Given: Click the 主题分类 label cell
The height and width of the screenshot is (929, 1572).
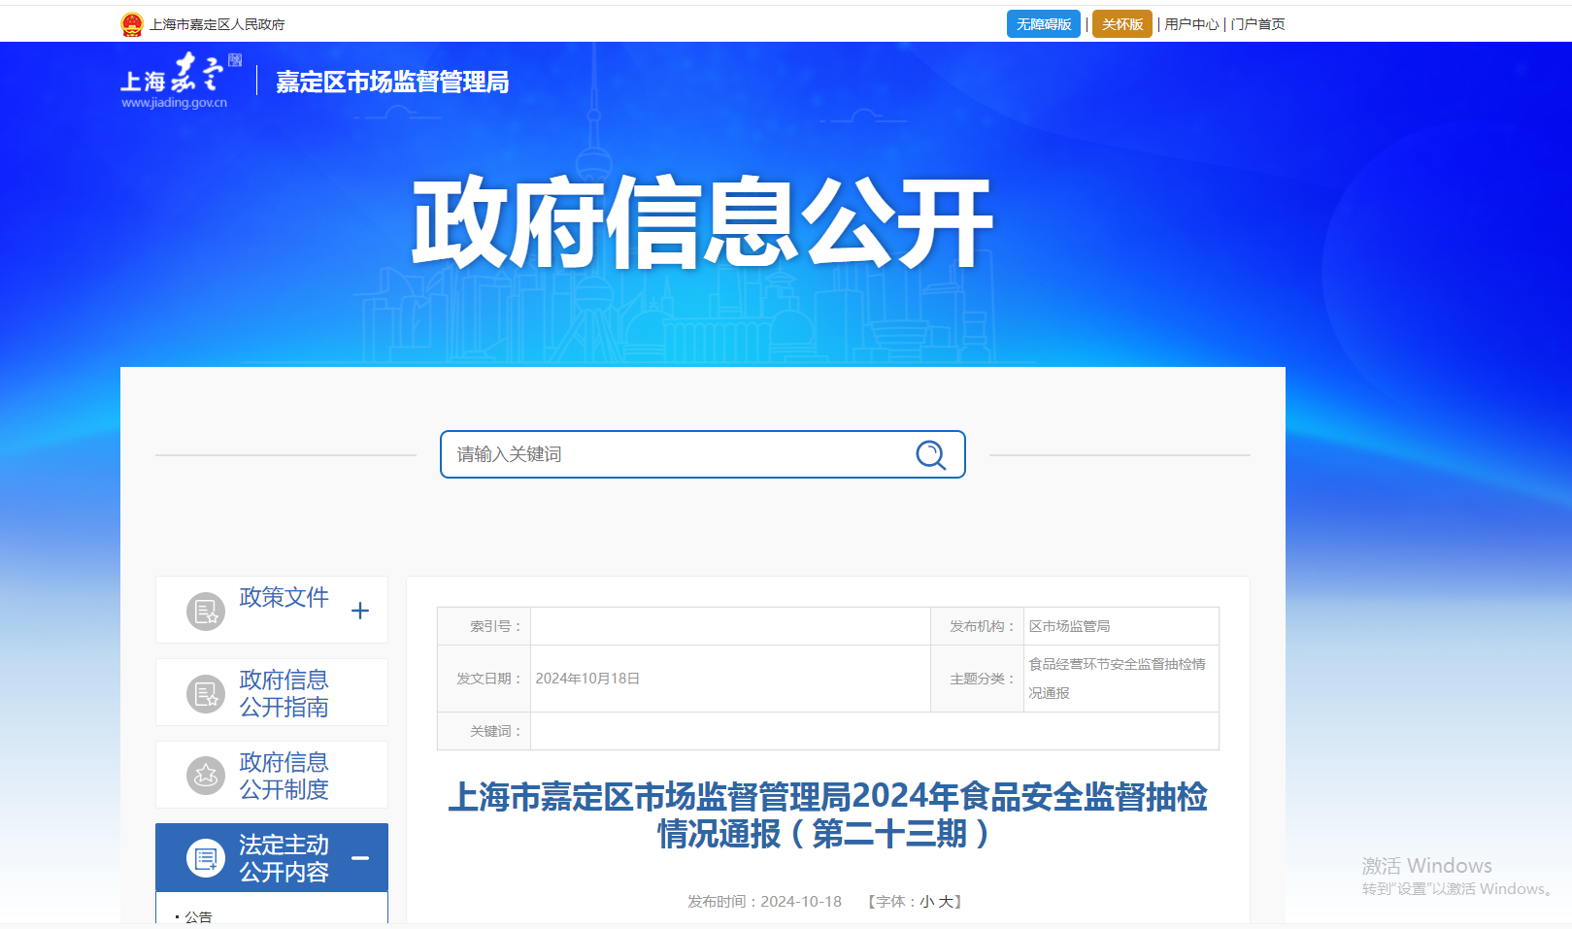Looking at the screenshot, I should pyautogui.click(x=978, y=679).
